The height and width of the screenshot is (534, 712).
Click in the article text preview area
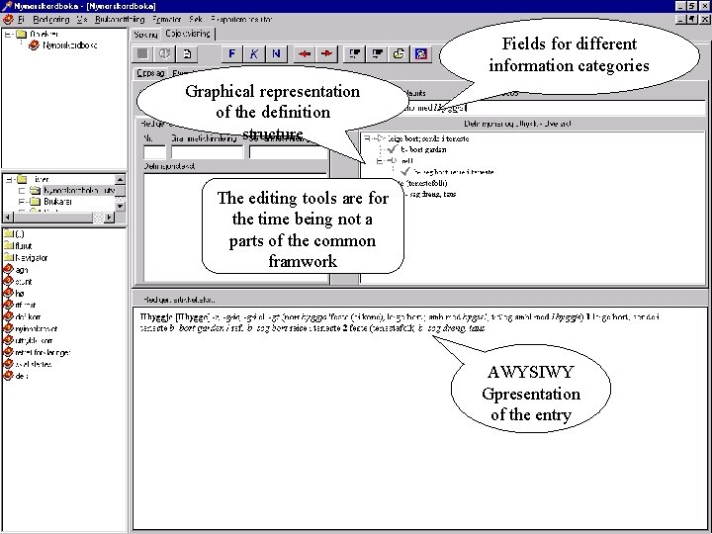pos(420,417)
